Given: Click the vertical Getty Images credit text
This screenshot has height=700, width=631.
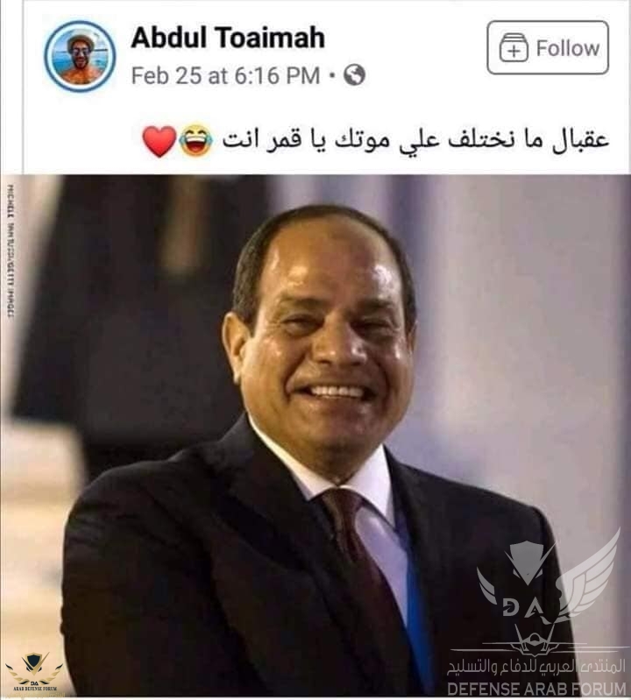Looking at the screenshot, I should (11, 251).
